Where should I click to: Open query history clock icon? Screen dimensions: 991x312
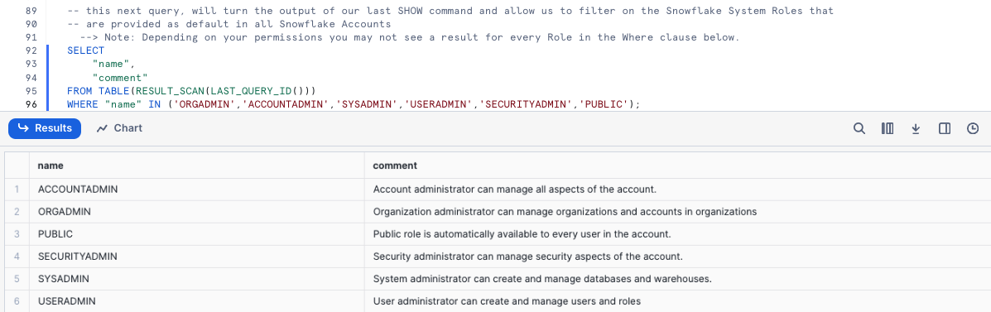(974, 128)
